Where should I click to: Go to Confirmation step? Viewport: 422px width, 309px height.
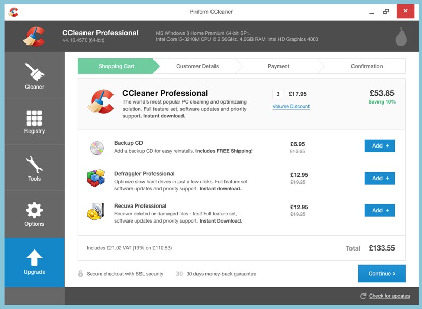click(367, 66)
